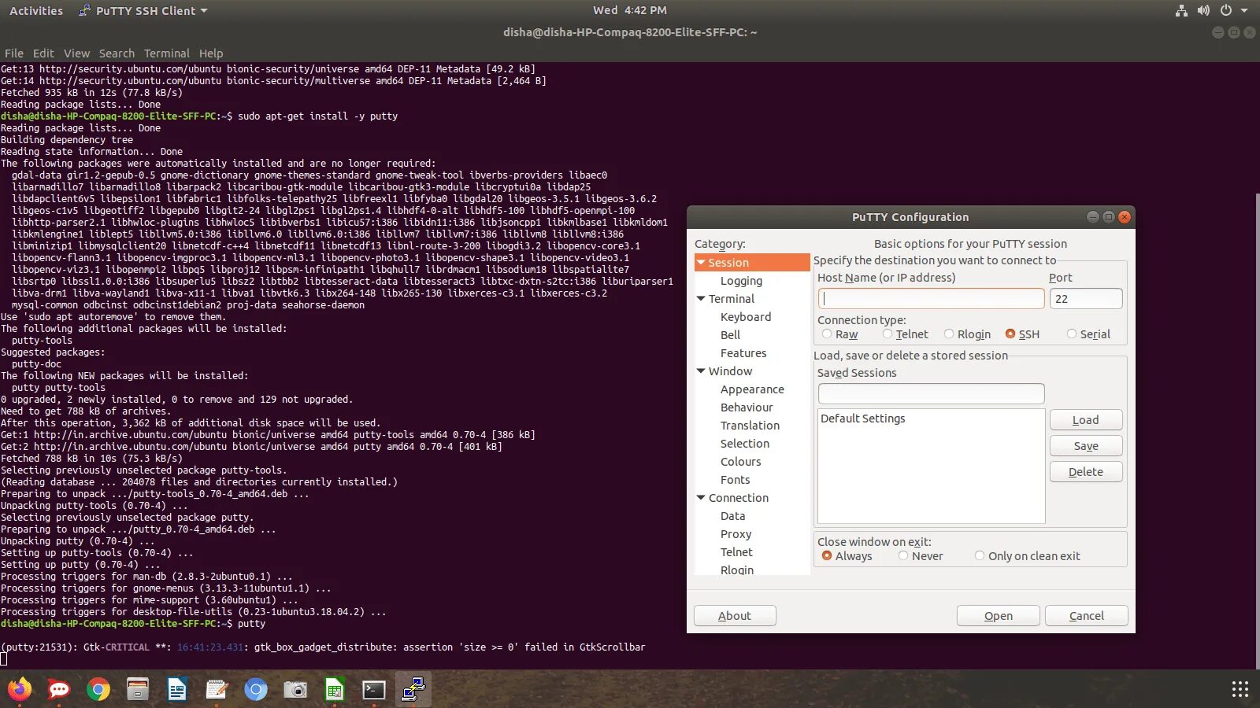Open the PuTTY SSH Client app menu
The height and width of the screenshot is (708, 1260).
143,11
